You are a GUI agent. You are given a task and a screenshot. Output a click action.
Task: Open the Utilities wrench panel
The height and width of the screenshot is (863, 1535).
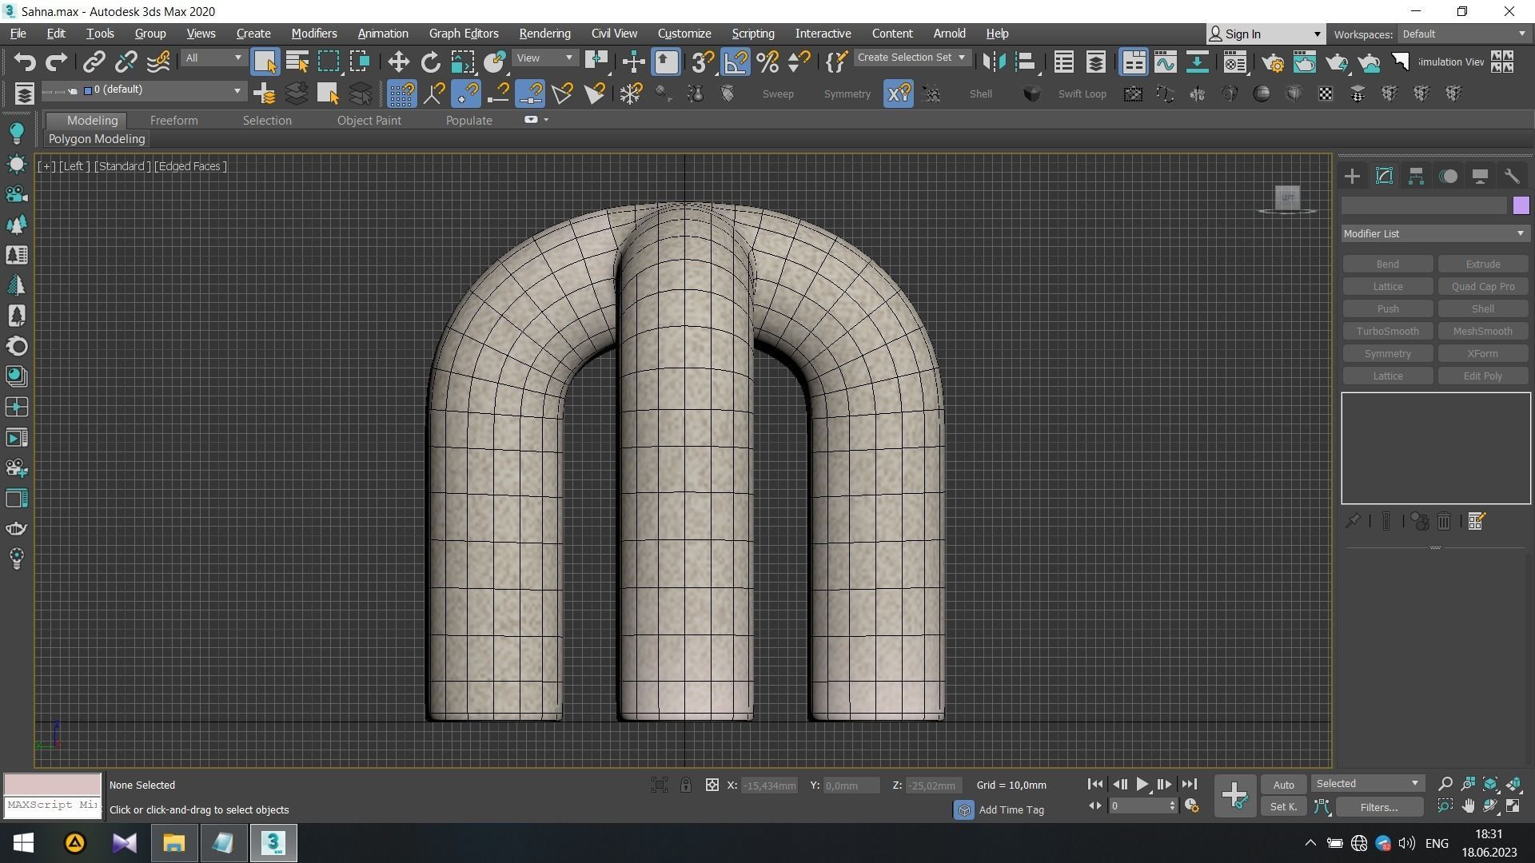click(1511, 177)
